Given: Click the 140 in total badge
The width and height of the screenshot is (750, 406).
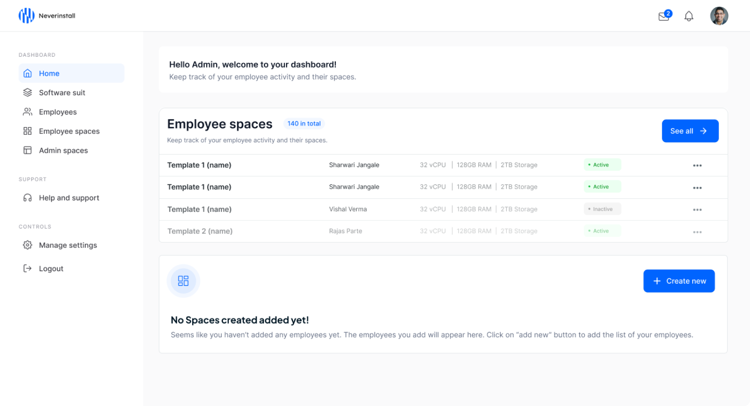Looking at the screenshot, I should (304, 124).
